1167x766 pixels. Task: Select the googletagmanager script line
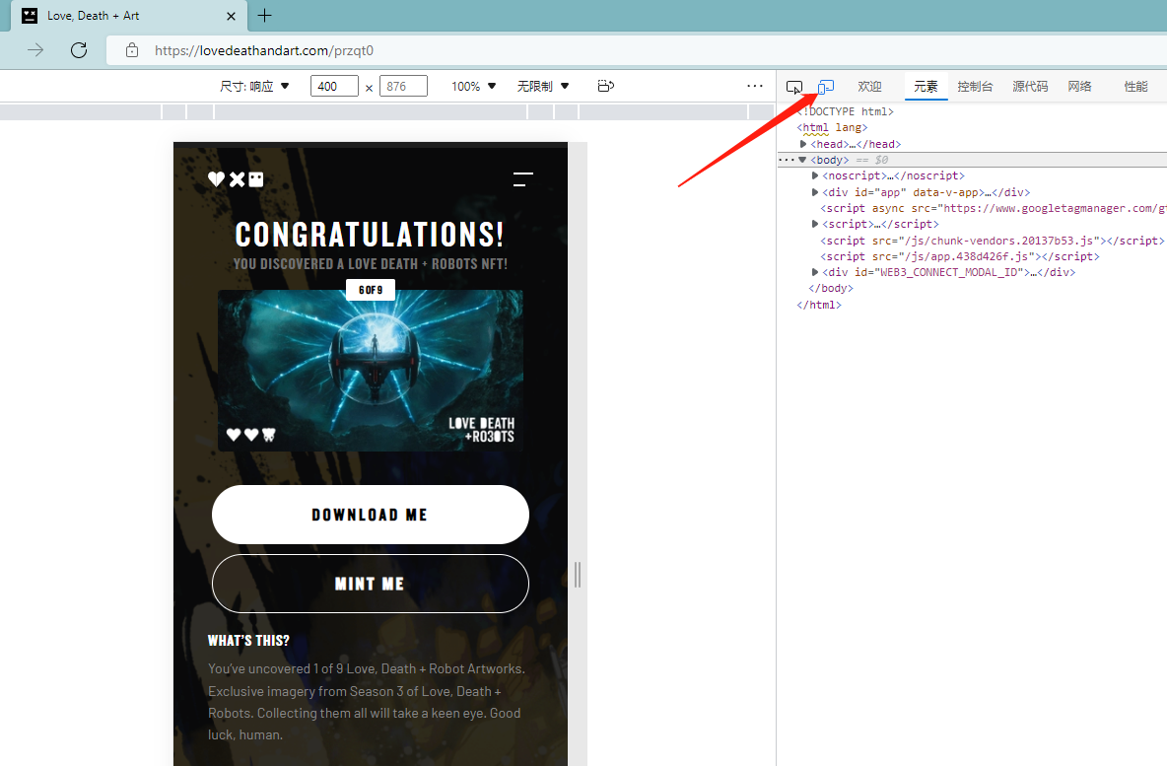point(993,208)
